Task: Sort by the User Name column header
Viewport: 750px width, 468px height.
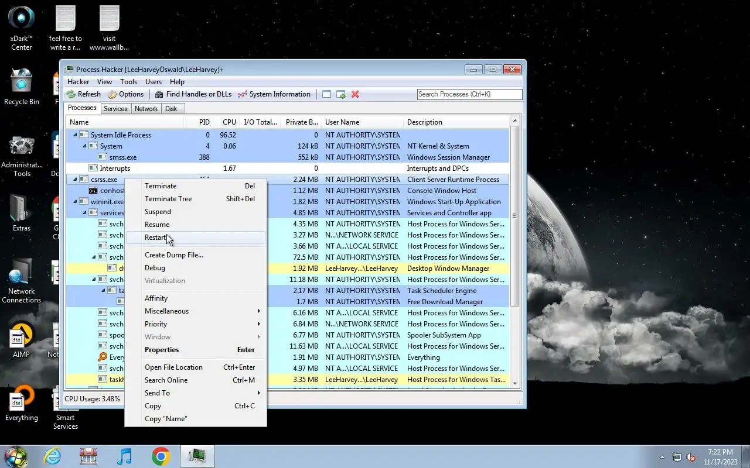Action: pos(363,122)
